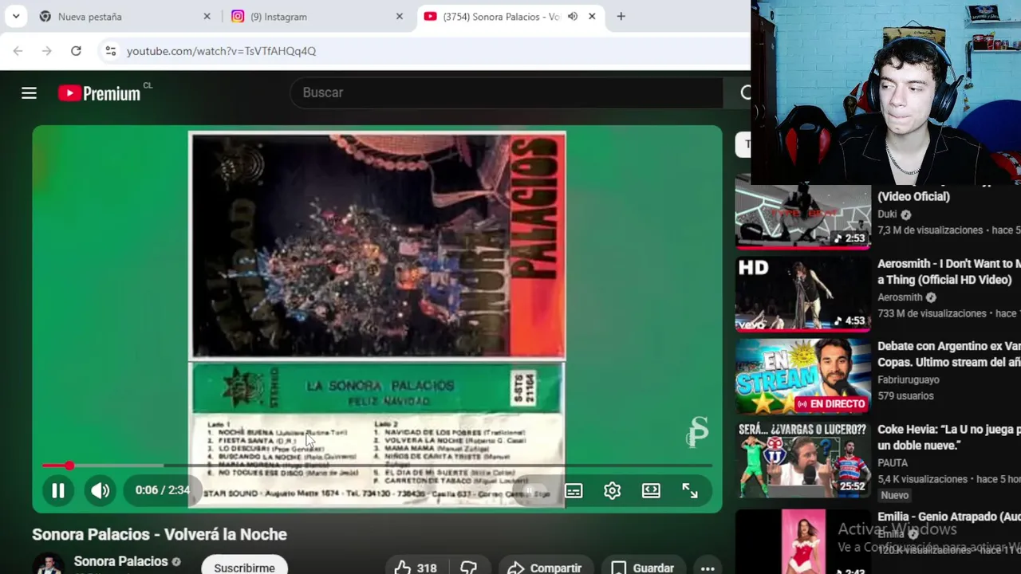Go back with browser back arrow
Screen dimensions: 1021x574
pos(18,51)
